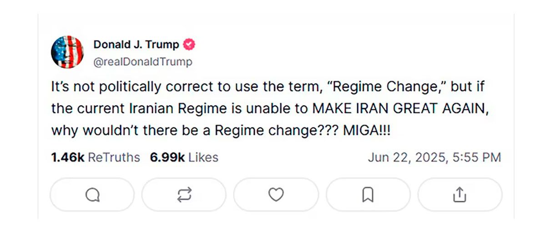Image resolution: width=546 pixels, height=242 pixels.
Task: Click the Jun 22, 2025 timestamp
Action: 434,158
